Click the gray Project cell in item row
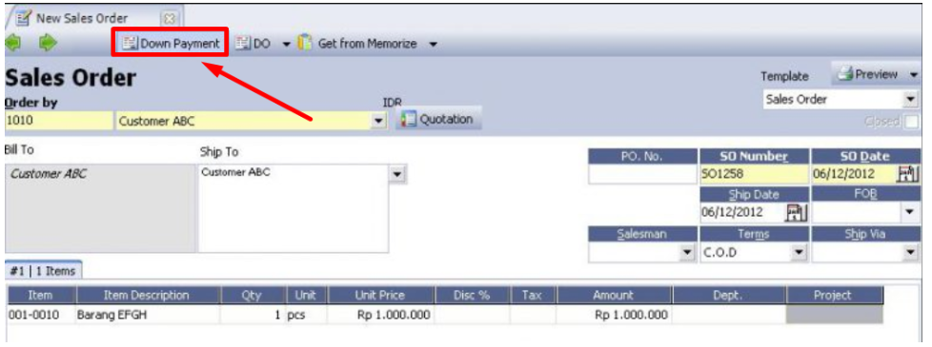Viewport: 932px width, 347px height. point(835,315)
